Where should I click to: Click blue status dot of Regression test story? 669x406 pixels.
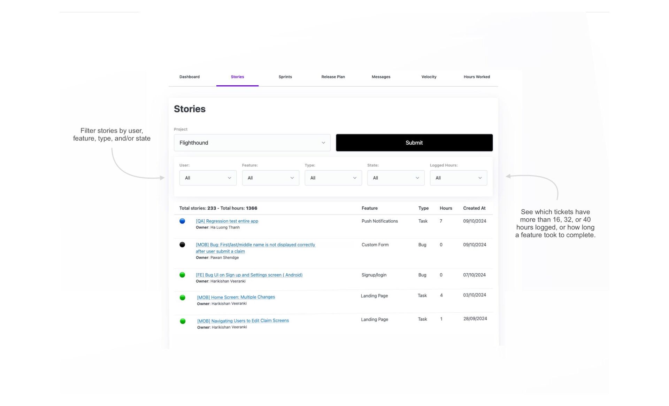pyautogui.click(x=182, y=221)
